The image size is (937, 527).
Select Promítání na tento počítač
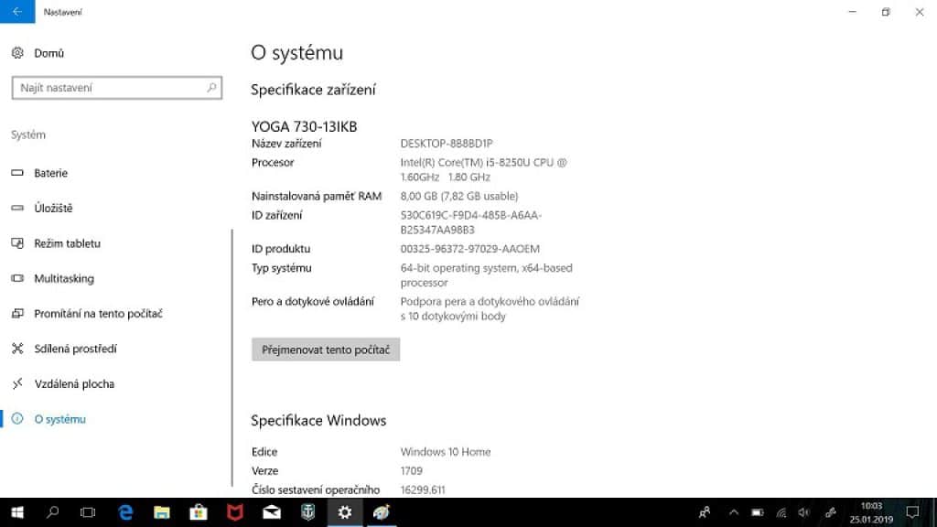tap(87, 314)
